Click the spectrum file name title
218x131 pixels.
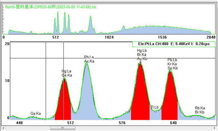(x=50, y=7)
